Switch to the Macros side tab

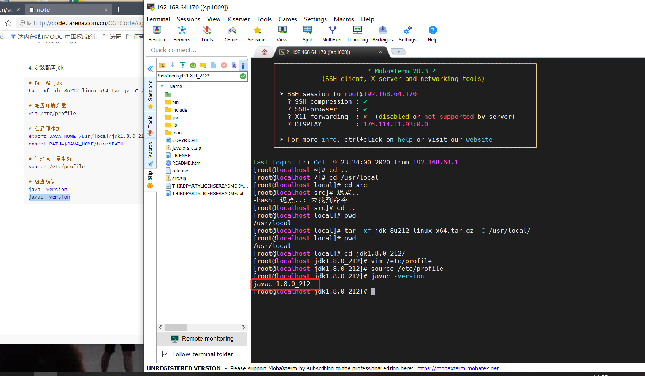click(151, 154)
